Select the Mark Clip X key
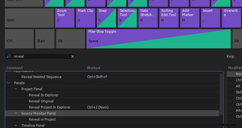The height and width of the screenshot is (128, 242). pos(86,18)
